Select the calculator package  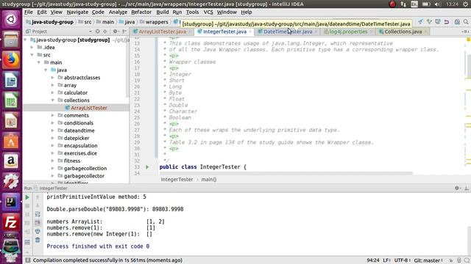pyautogui.click(x=75, y=93)
